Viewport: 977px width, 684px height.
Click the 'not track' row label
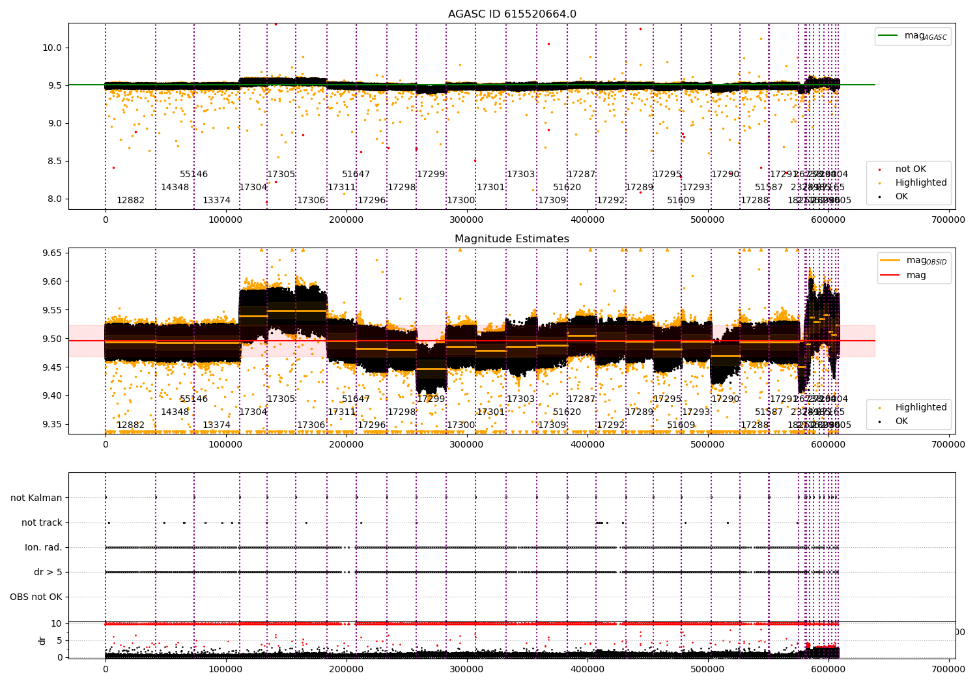tap(42, 522)
